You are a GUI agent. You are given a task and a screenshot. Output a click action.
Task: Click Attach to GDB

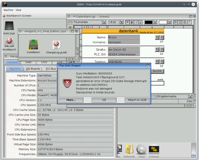(x=137, y=100)
